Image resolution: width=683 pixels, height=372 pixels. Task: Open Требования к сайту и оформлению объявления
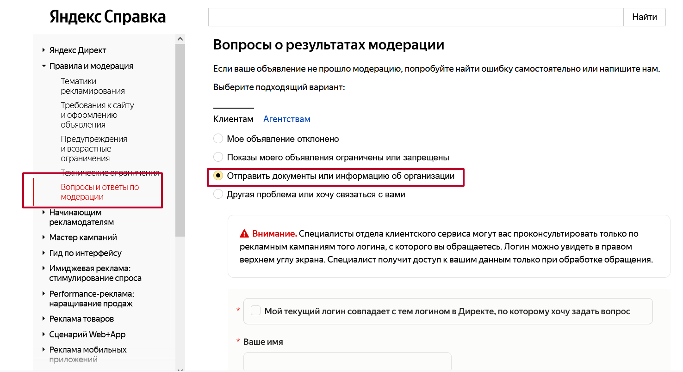(x=97, y=115)
